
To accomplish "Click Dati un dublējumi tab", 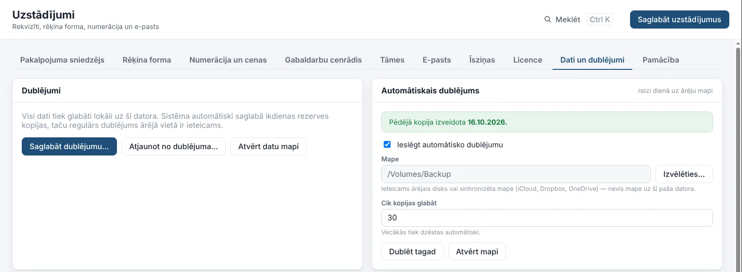I will click(592, 60).
